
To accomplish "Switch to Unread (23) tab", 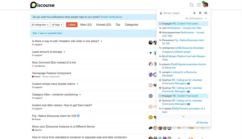I will click(103, 25).
